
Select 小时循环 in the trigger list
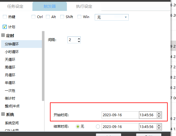coord(12,52)
